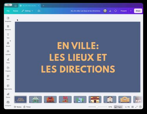Click the Present button

pos(123,11)
